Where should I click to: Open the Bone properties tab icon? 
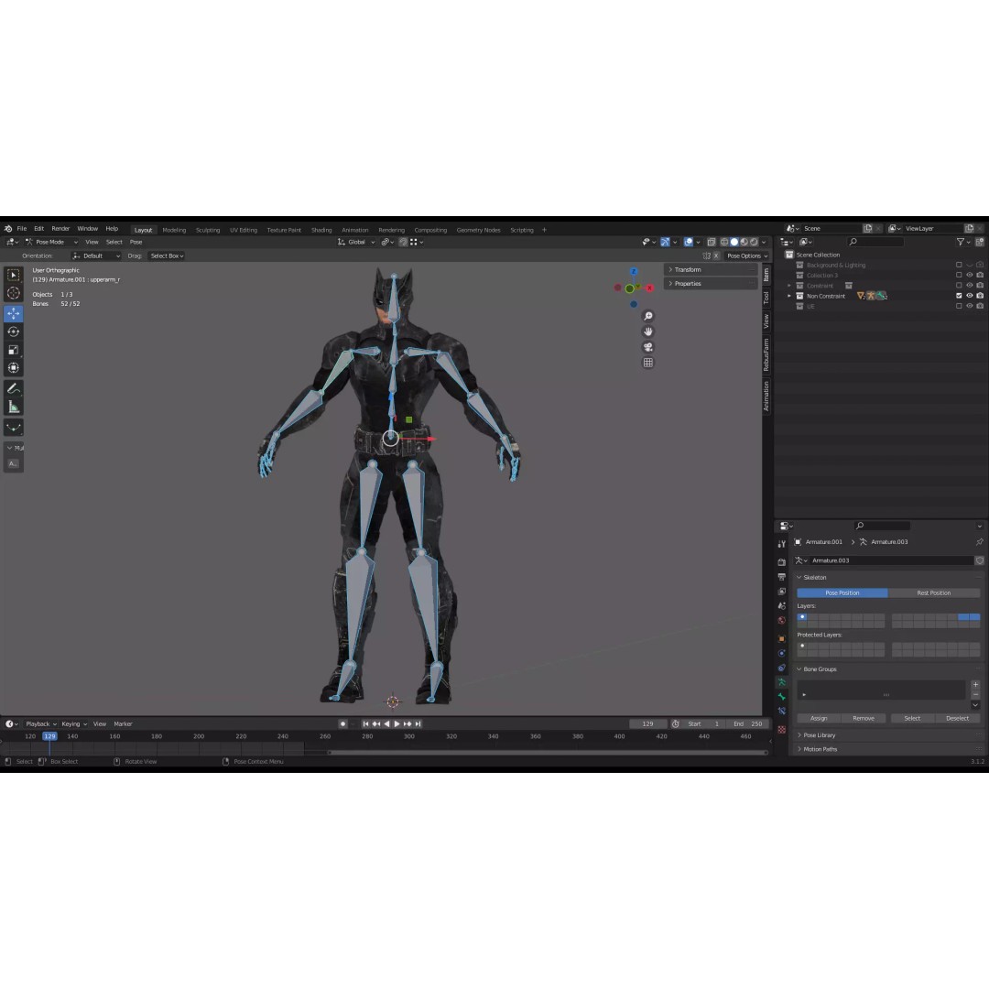781,696
